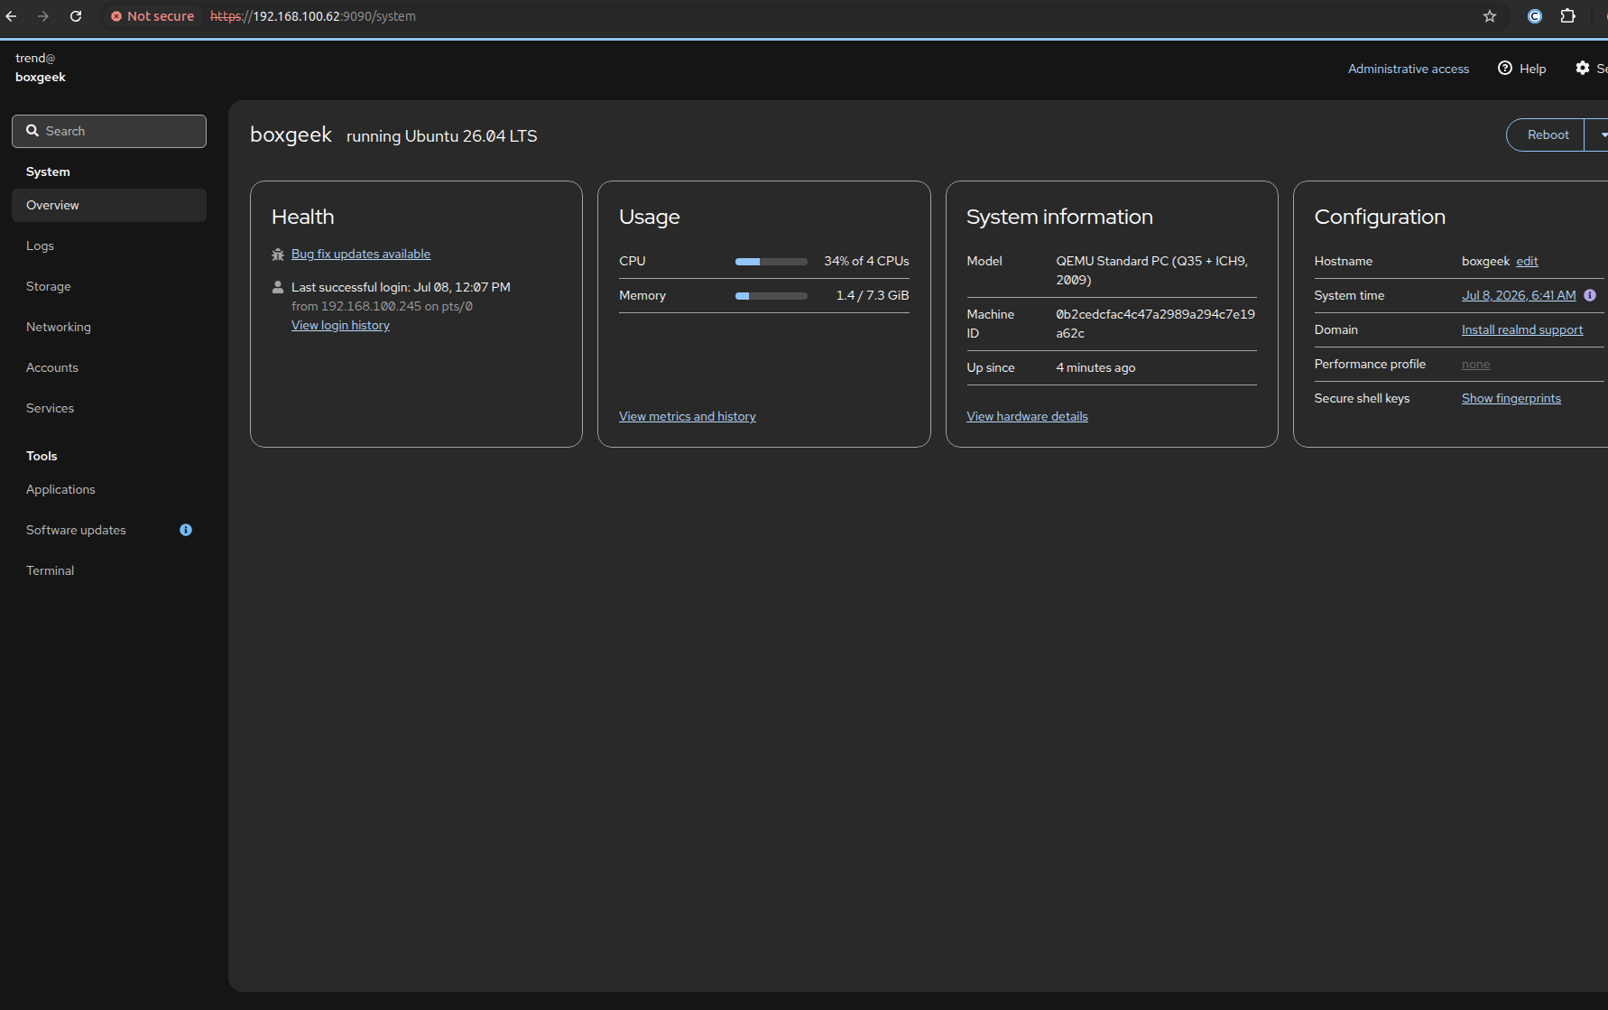Screen dimensions: 1608x1010
Task: Click '1.4 / 7.3 GiB' memory value
Action: click(x=873, y=295)
